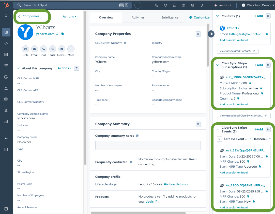The width and height of the screenshot is (275, 214).
Task: Open the Breeze AI sparkle sidebar icon
Action: 6,138
